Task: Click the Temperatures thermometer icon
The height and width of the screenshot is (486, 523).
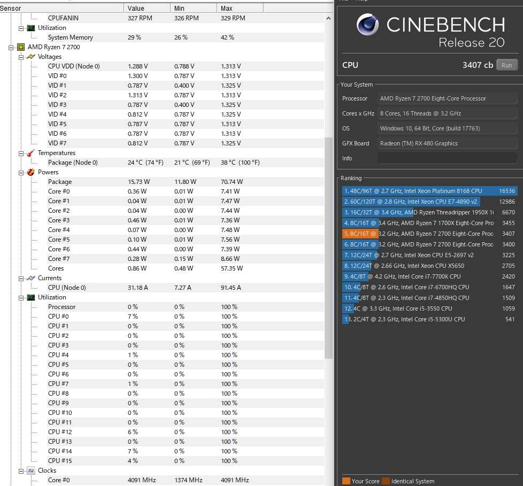Action: [30, 153]
